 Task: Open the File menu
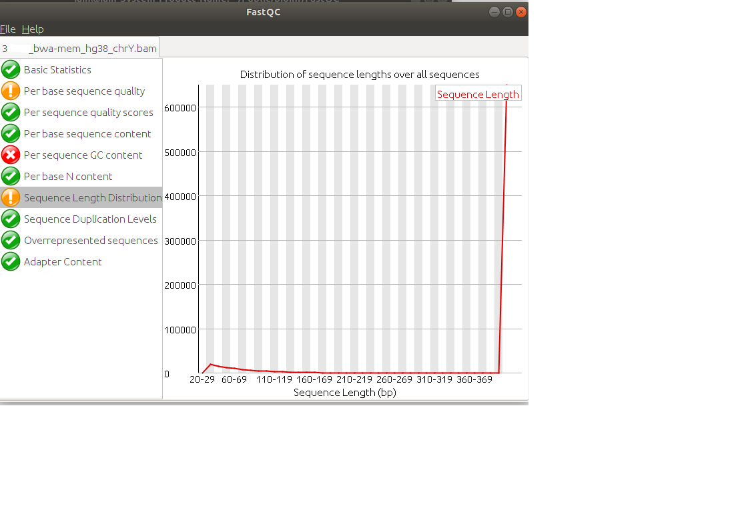pyautogui.click(x=7, y=29)
